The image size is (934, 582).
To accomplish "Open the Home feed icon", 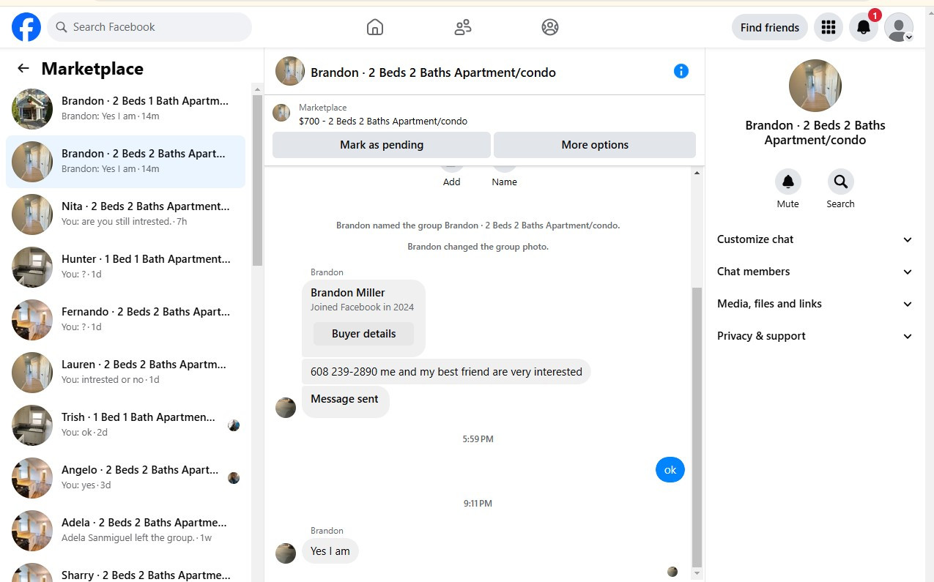I will click(x=375, y=27).
